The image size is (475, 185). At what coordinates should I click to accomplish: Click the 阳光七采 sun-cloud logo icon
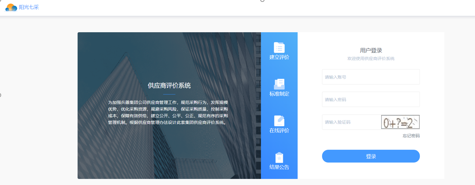11,7
